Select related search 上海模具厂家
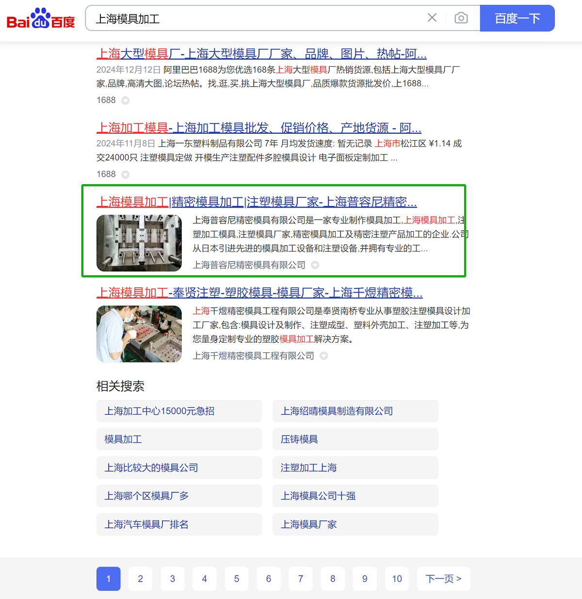 [x=356, y=524]
